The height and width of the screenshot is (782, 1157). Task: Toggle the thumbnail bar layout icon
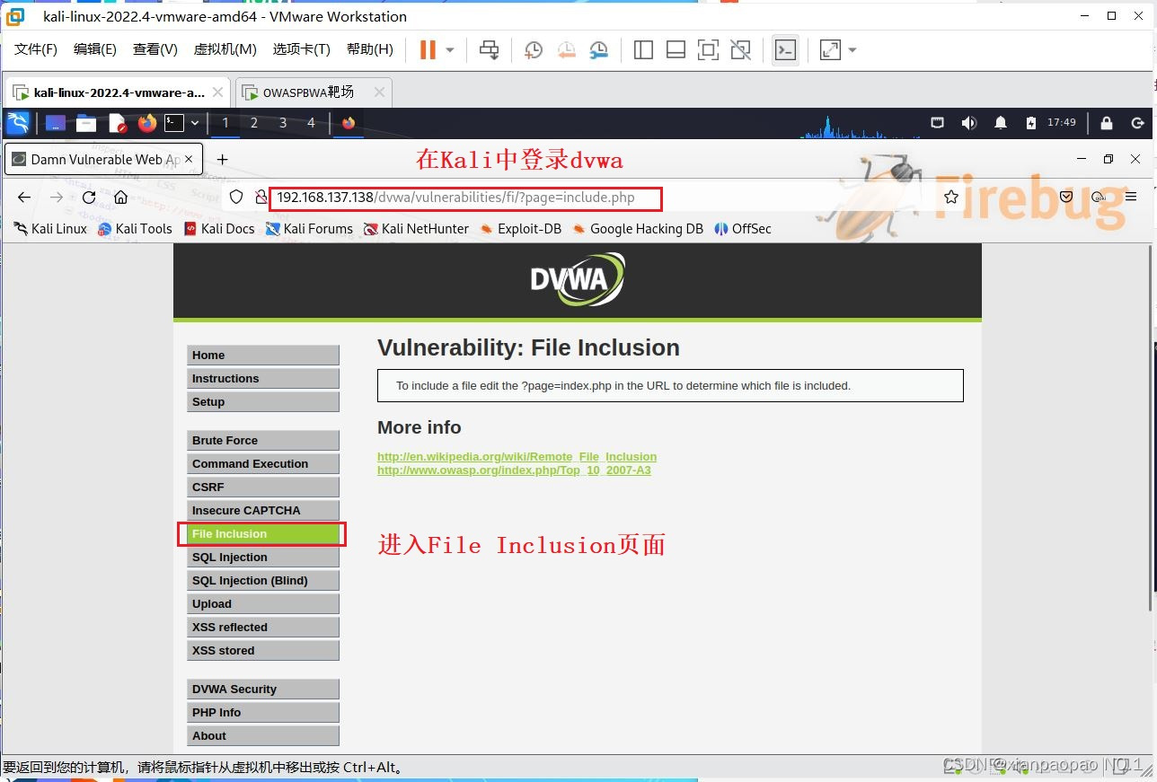coord(676,50)
